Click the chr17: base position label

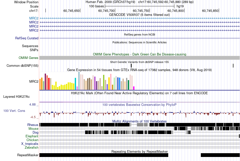tap(34, 11)
